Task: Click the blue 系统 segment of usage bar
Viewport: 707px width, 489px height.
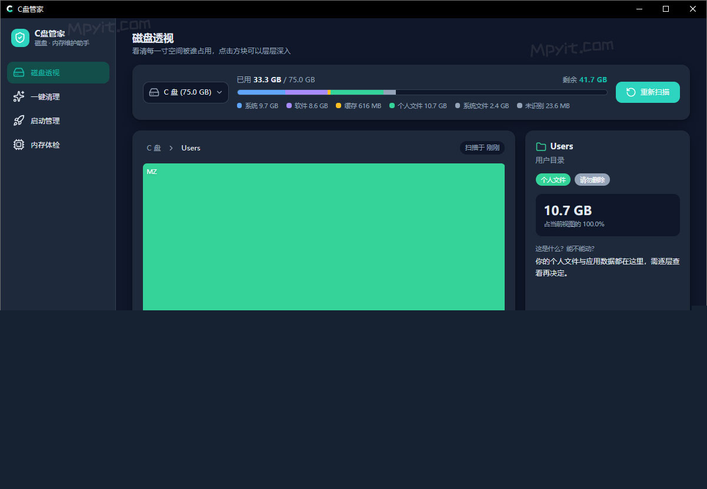Action: click(261, 92)
